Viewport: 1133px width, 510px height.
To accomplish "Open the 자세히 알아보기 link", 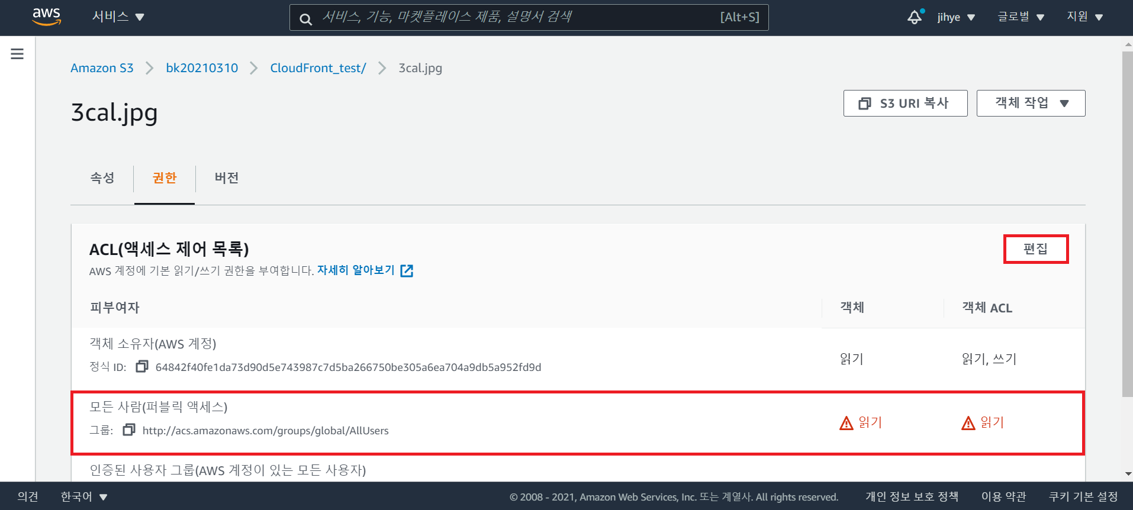I will [x=356, y=270].
